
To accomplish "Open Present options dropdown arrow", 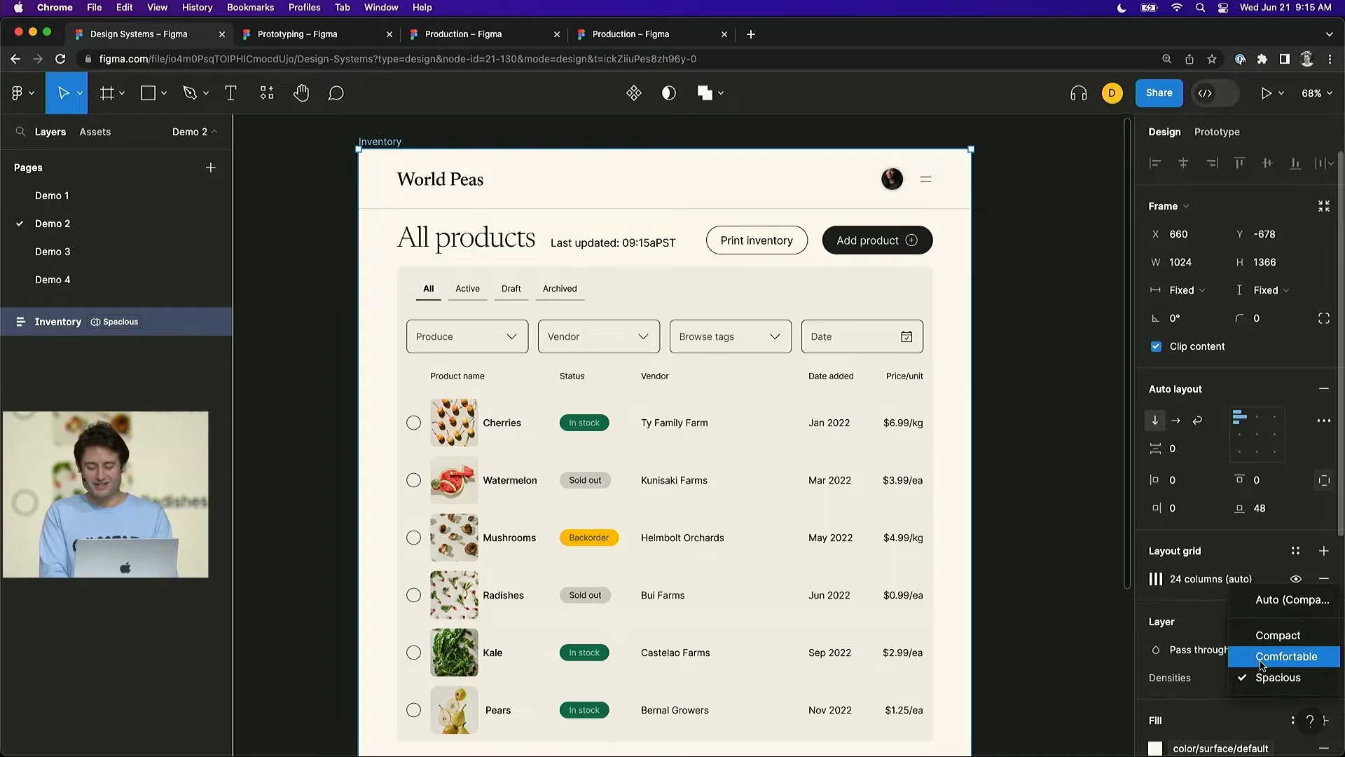I will pos(1281,93).
